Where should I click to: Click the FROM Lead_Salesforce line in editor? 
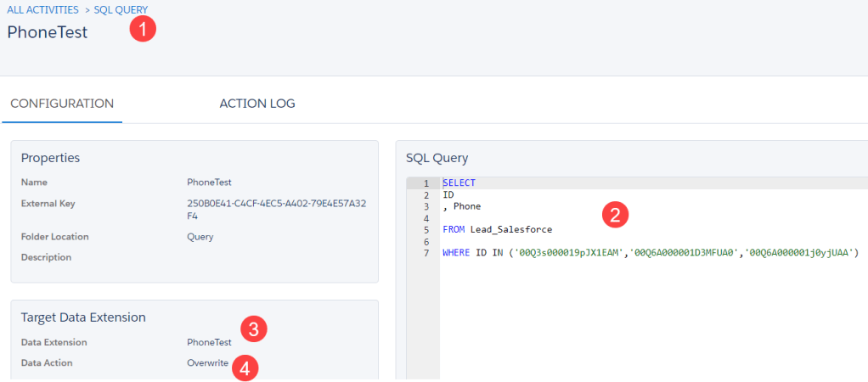(x=497, y=229)
